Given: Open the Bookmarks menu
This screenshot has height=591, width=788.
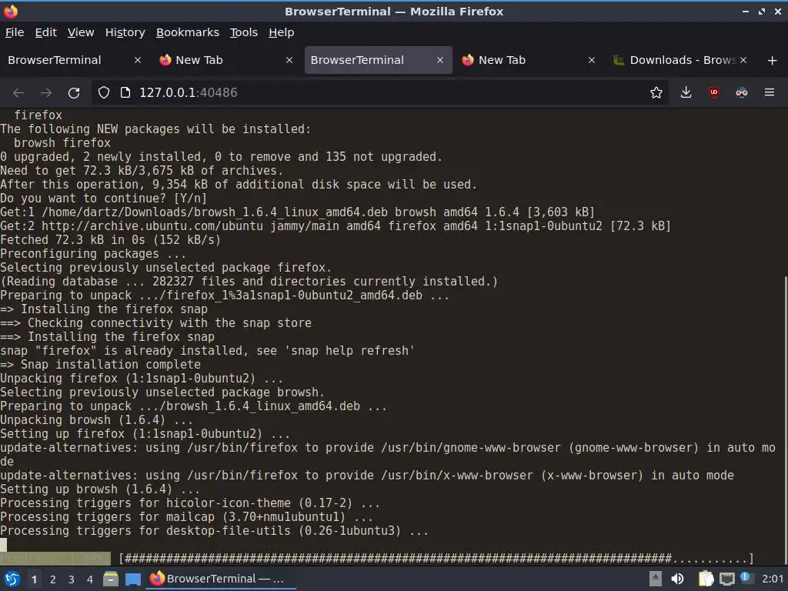Looking at the screenshot, I should [x=188, y=32].
